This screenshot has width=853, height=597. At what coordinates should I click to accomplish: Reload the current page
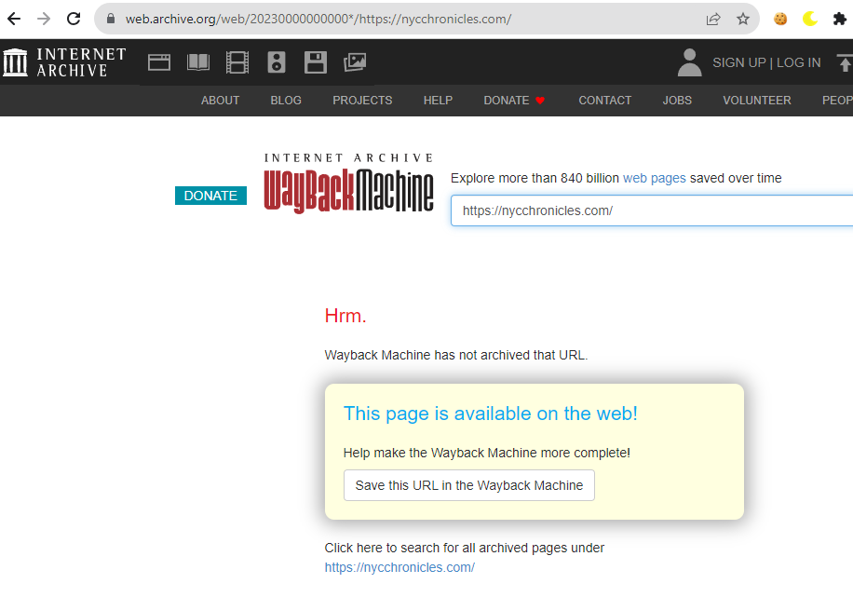coord(74,19)
